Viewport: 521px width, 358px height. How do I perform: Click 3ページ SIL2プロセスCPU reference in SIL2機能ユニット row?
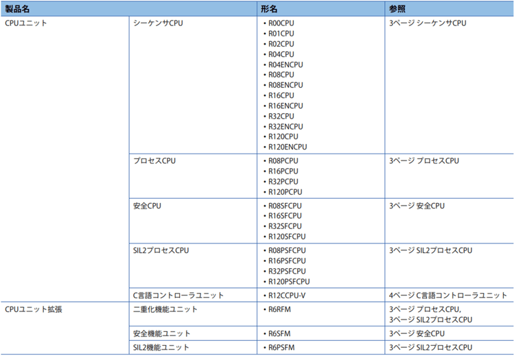tap(430, 348)
